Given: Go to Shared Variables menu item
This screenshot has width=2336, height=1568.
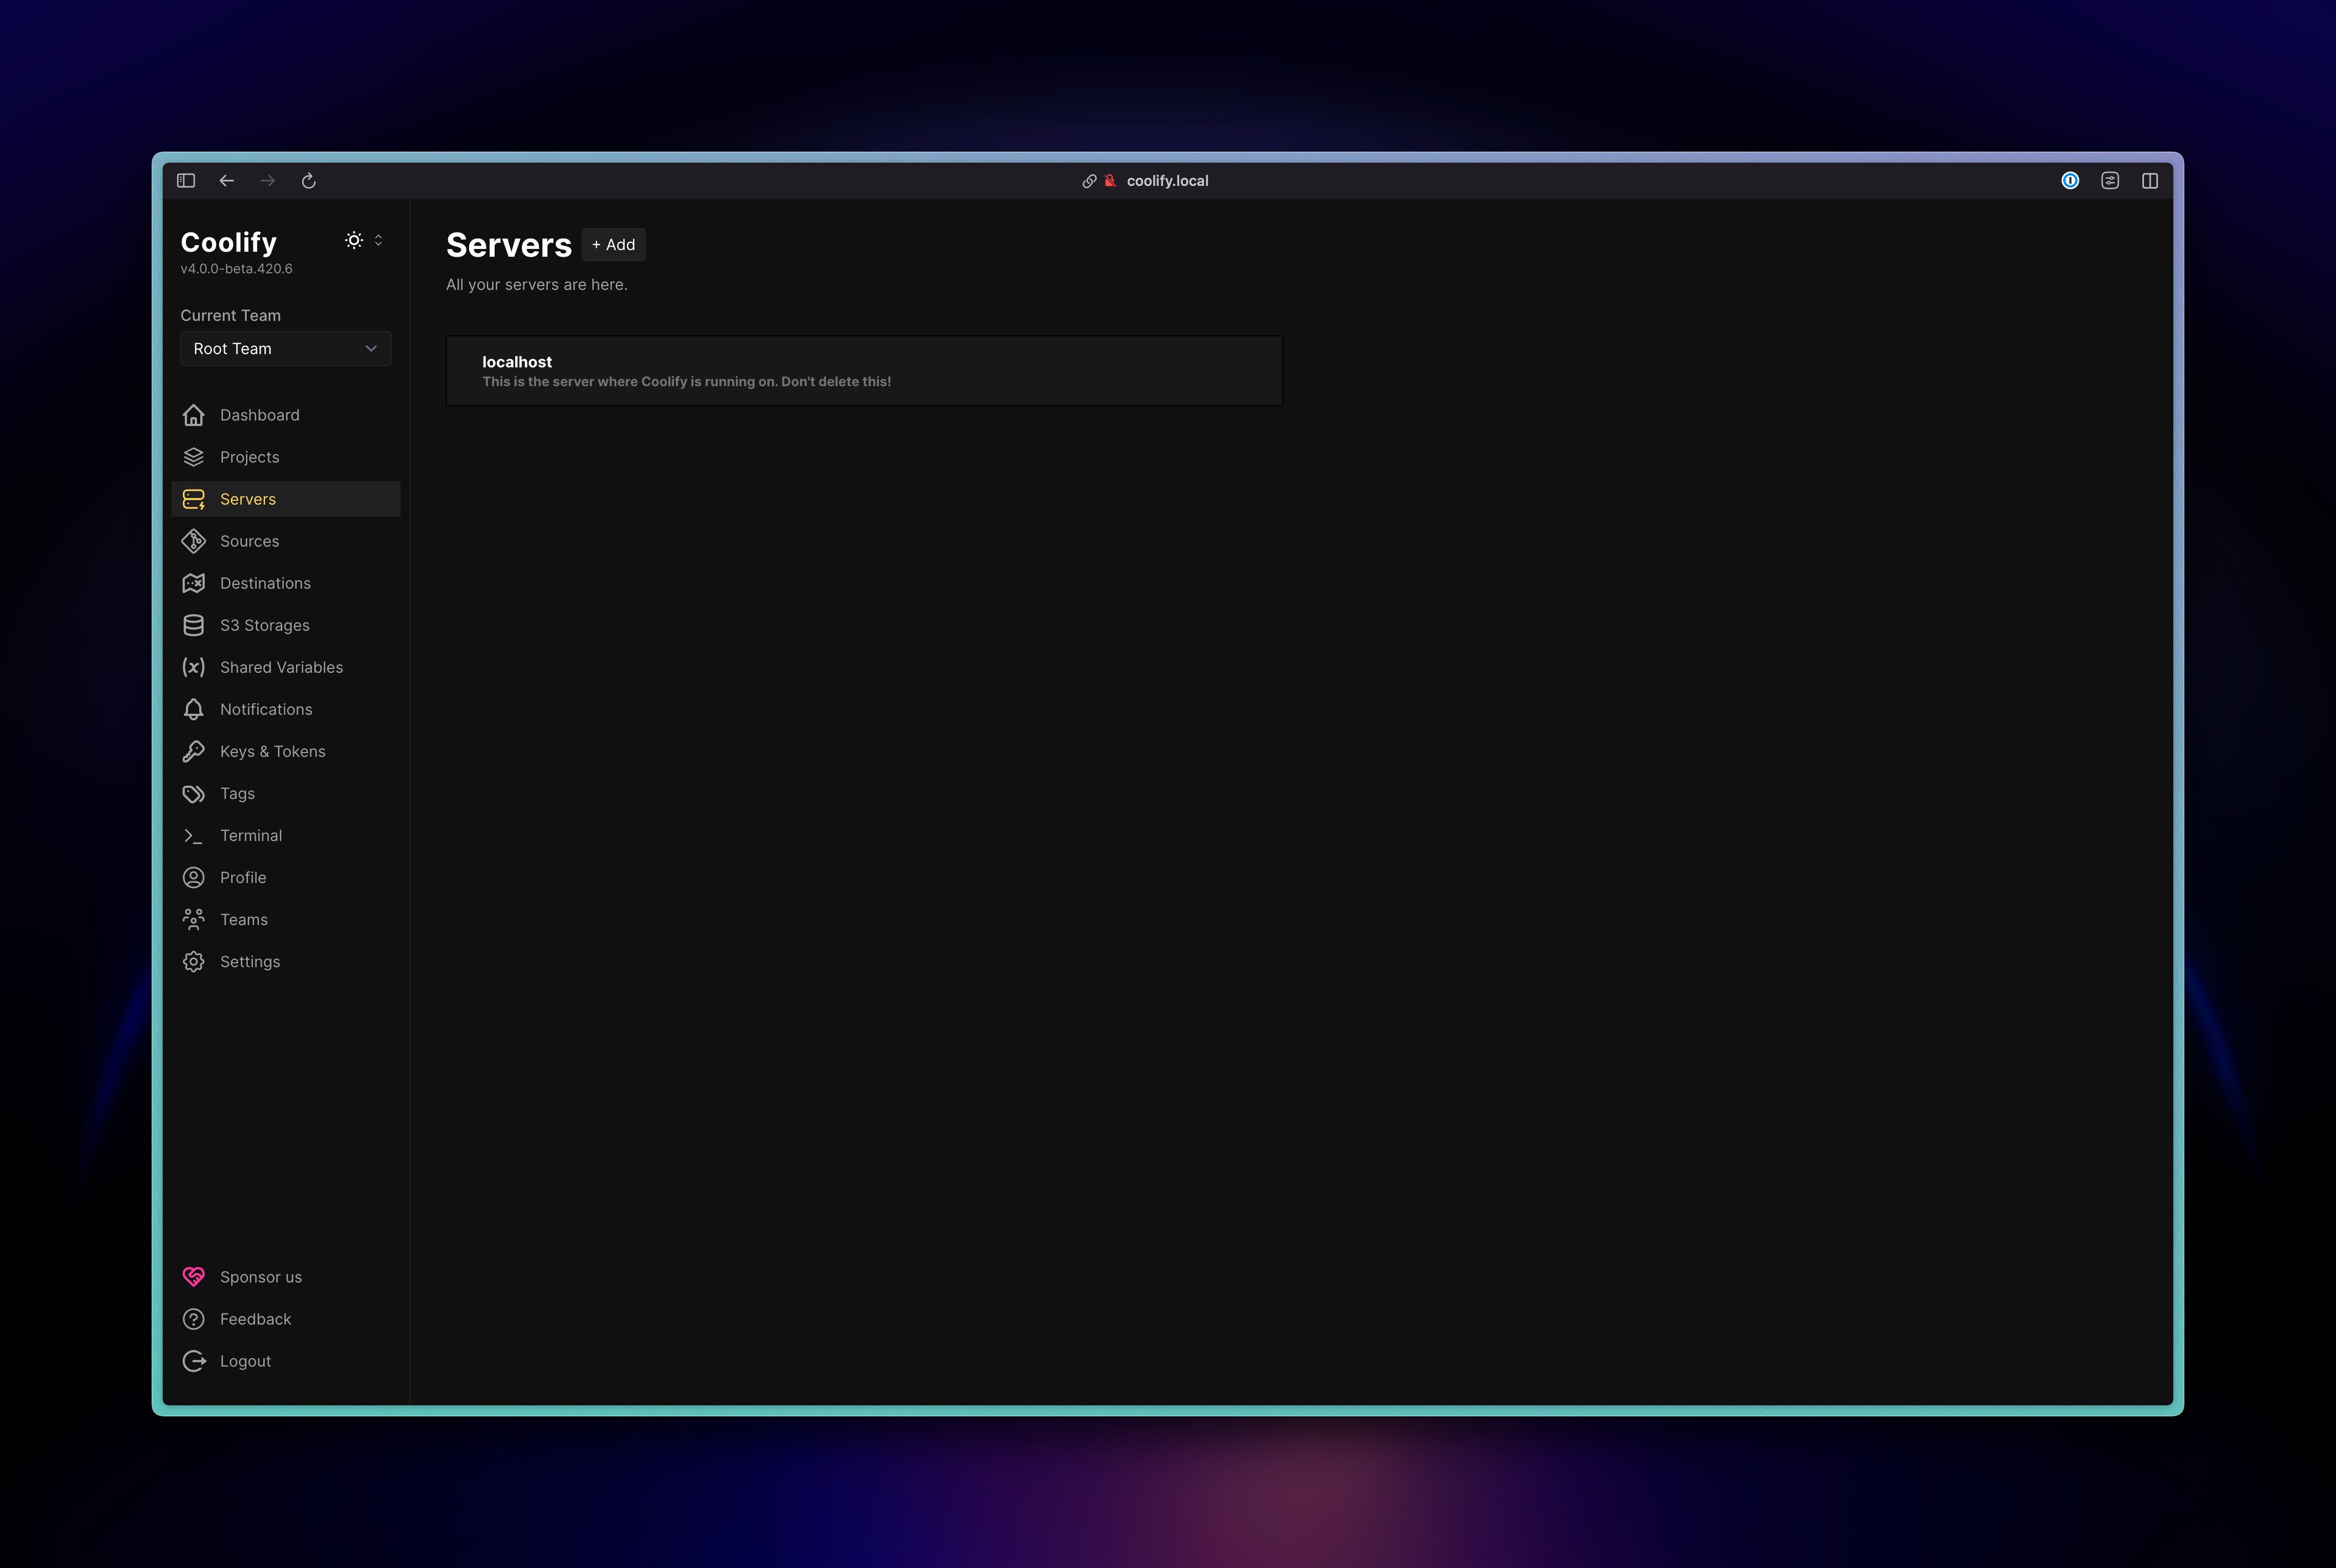Looking at the screenshot, I should point(281,667).
